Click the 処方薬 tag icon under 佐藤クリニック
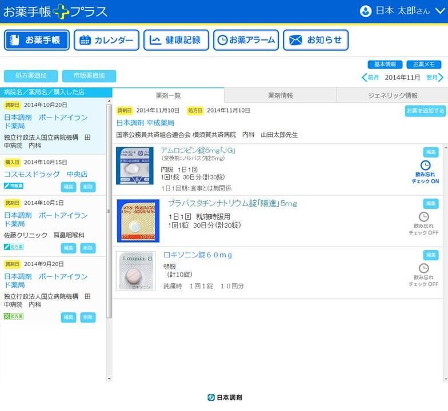The width and height of the screenshot is (448, 411). click(x=14, y=247)
